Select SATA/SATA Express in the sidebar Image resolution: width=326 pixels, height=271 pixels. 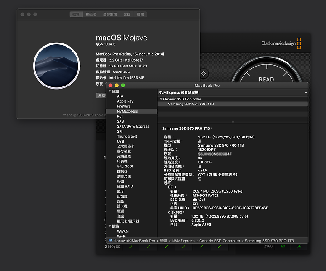click(133, 126)
